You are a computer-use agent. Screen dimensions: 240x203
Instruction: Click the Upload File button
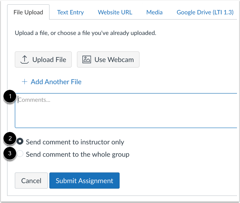[43, 60]
